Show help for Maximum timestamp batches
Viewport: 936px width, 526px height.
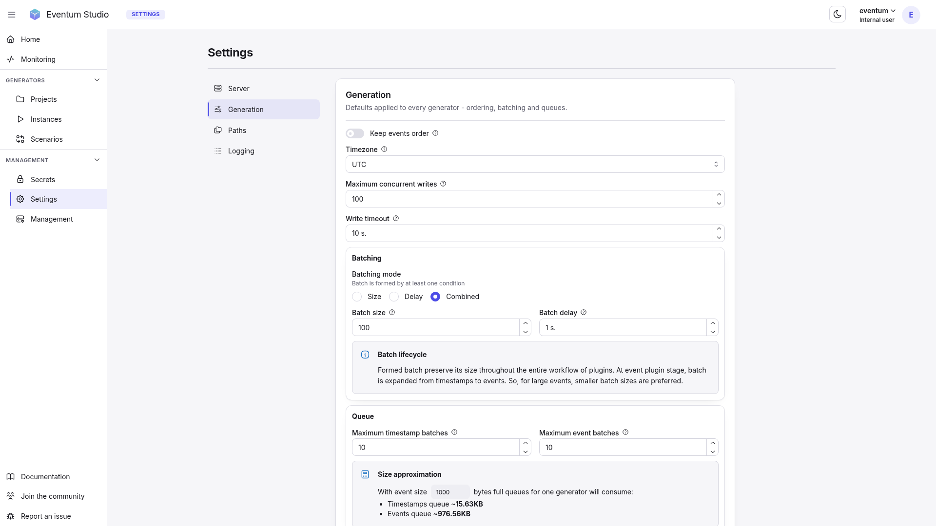tap(454, 432)
